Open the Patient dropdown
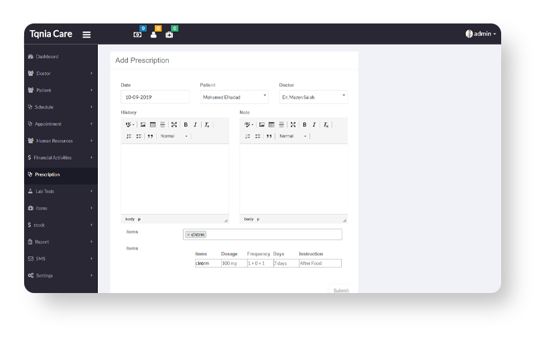Image resolution: width=536 pixels, height=346 pixels. point(234,97)
